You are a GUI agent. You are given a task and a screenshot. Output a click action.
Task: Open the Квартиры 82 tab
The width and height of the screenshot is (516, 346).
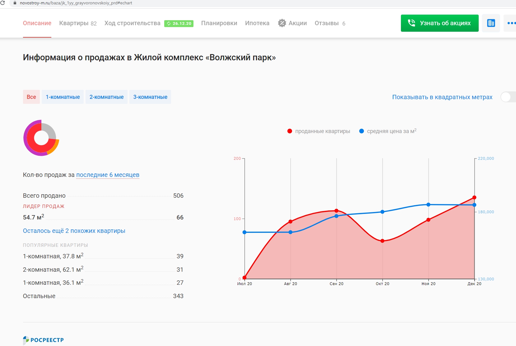(x=78, y=23)
